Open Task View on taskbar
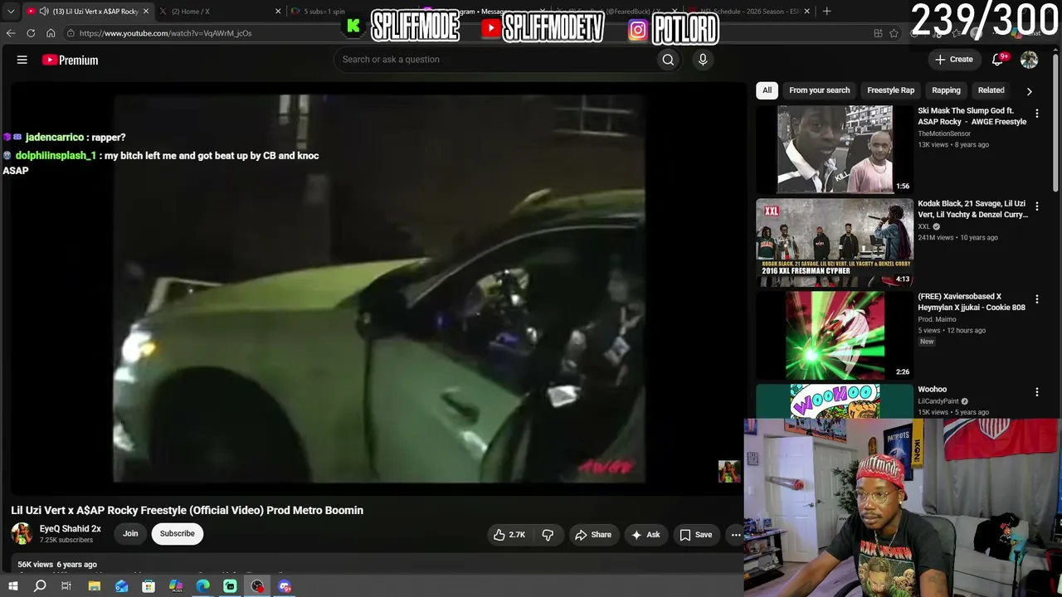 [66, 586]
